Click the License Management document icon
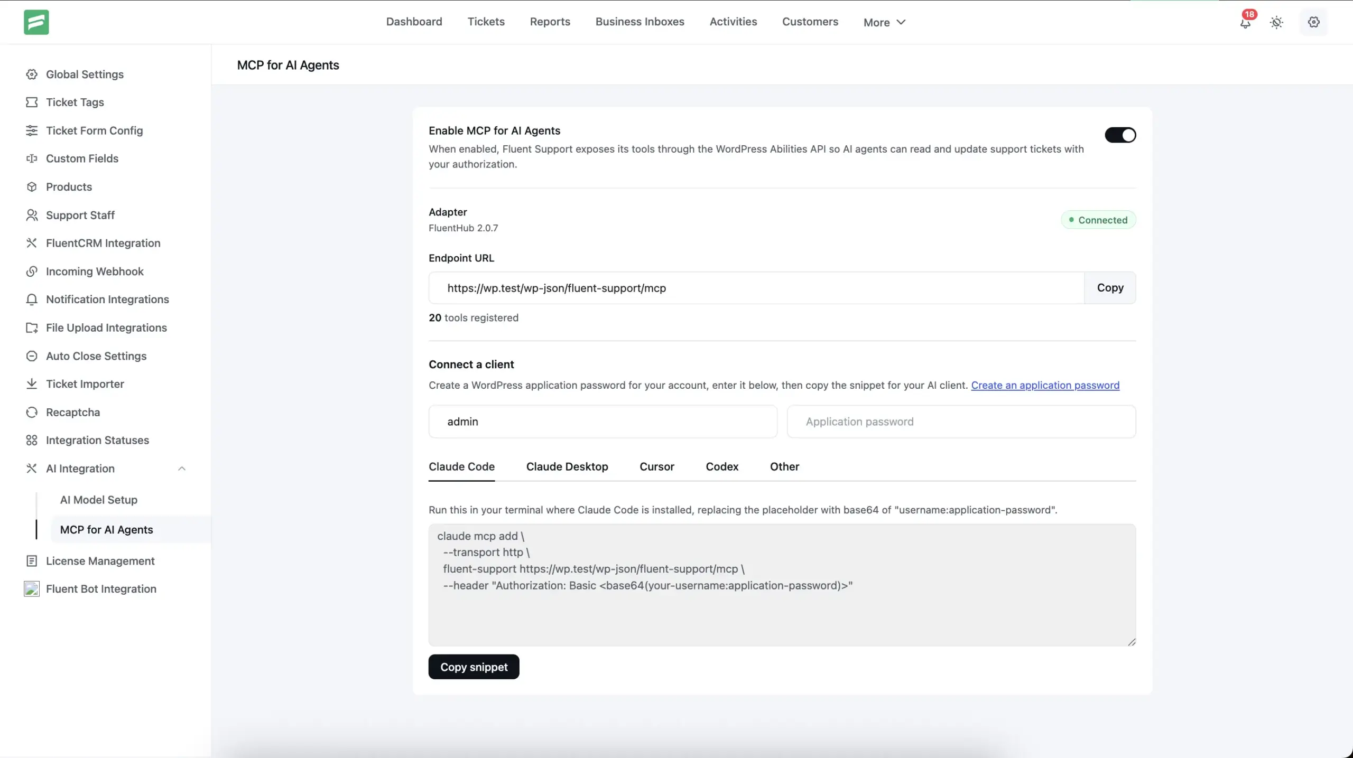 (x=32, y=561)
